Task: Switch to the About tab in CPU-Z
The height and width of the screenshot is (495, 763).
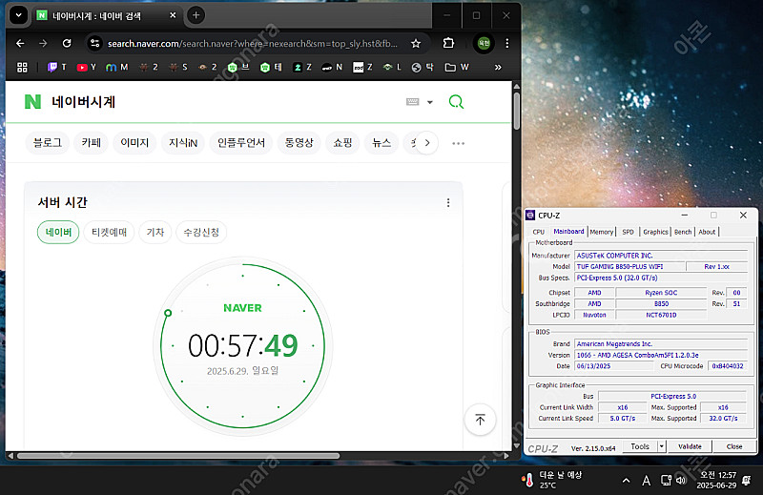Action: point(707,232)
